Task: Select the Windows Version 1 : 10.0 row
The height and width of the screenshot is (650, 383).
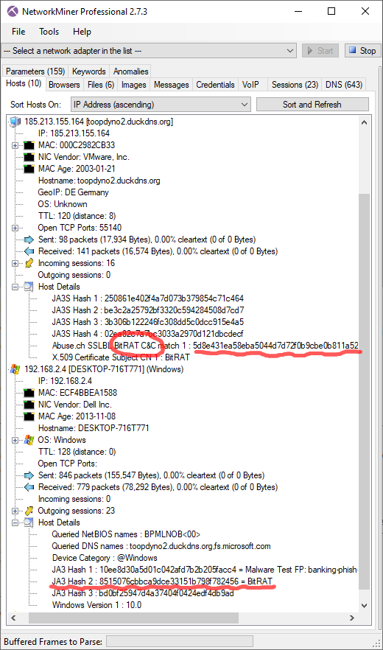Action: tap(96, 605)
